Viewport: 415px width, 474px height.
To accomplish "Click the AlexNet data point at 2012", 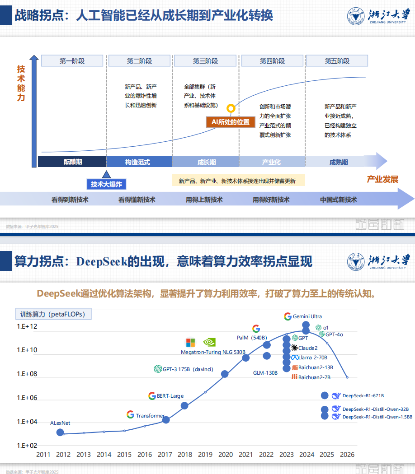I will [60, 432].
